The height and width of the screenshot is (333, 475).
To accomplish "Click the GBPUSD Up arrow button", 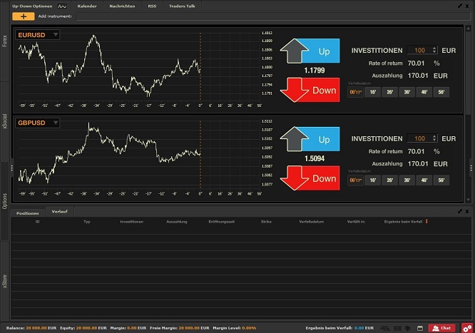I will click(x=310, y=139).
